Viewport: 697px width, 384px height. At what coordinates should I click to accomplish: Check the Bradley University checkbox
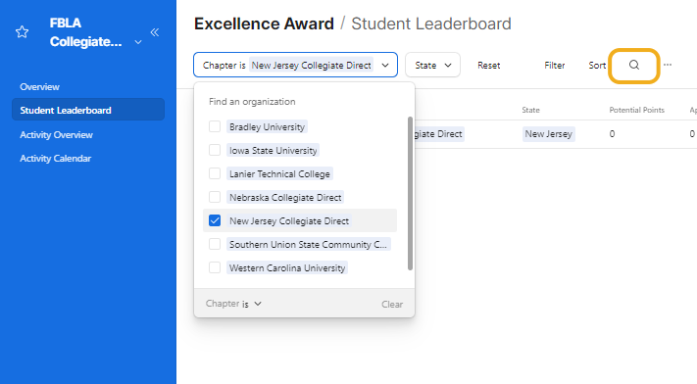pos(215,126)
